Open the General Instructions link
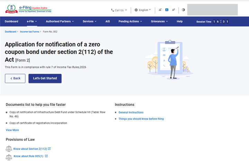The image size is (249, 163). (x=131, y=112)
